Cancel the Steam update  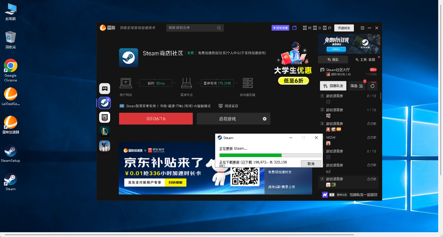pyautogui.click(x=311, y=164)
